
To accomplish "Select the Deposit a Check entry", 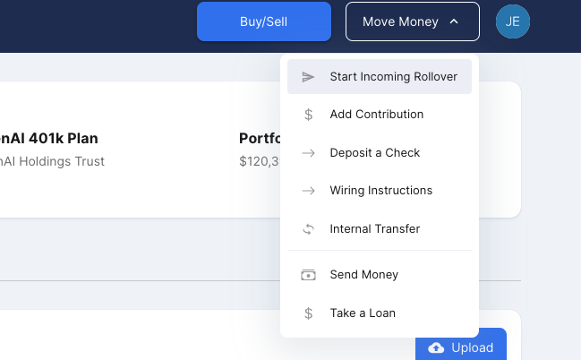I will [374, 153].
